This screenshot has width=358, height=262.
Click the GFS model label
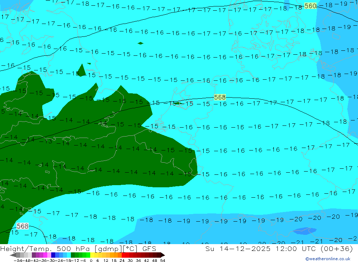tap(149, 249)
